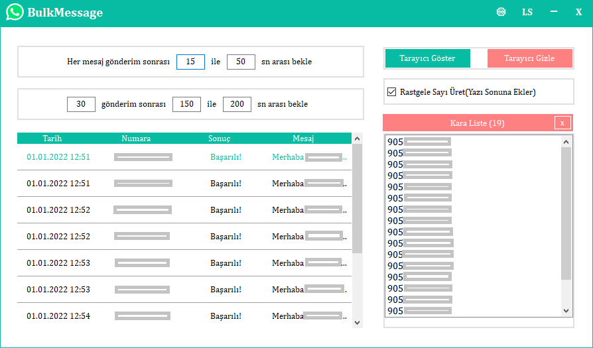The width and height of the screenshot is (593, 348).
Task: Click the Tarih column header
Action: [x=52, y=139]
